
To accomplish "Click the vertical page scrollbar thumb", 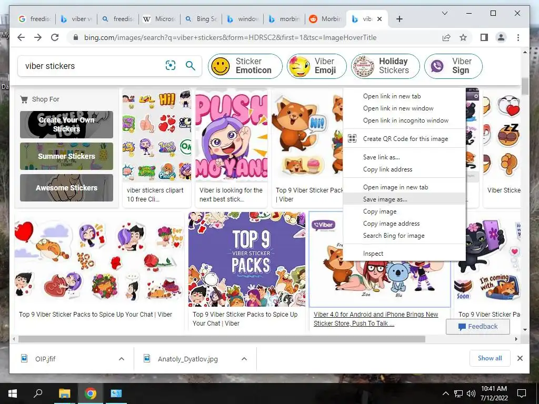I will [x=525, y=86].
